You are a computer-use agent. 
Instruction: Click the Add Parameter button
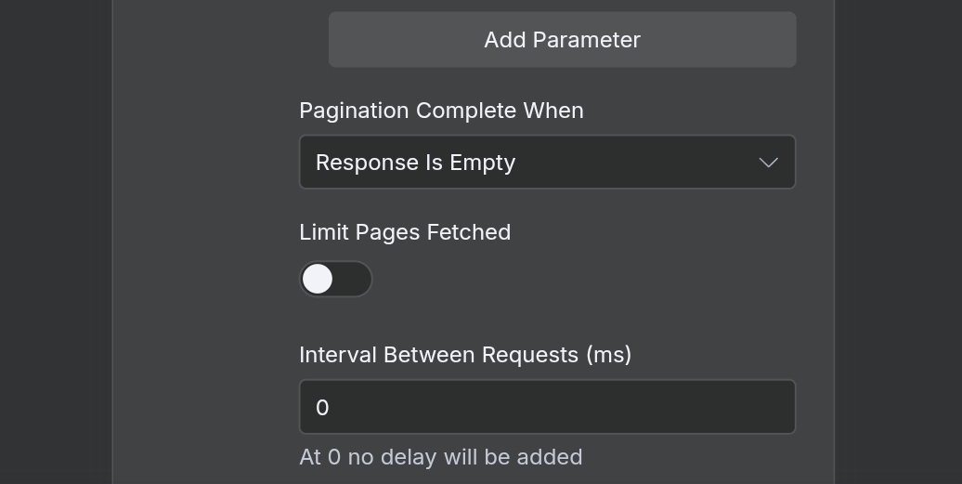click(x=562, y=40)
